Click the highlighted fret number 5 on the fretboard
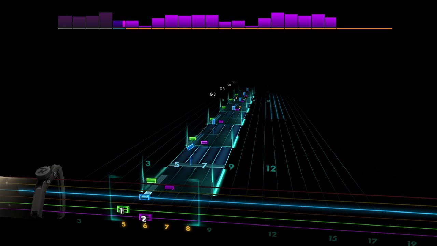437x246 pixels. click(x=124, y=224)
